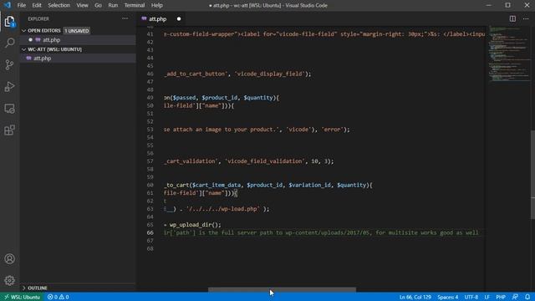Change file encoding UTF-8
The height and width of the screenshot is (301, 535).
[471, 297]
